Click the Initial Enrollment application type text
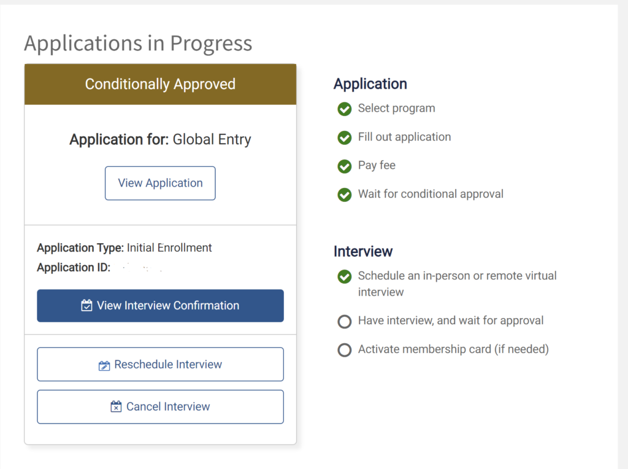 (169, 248)
